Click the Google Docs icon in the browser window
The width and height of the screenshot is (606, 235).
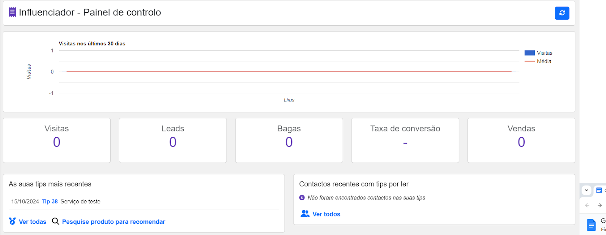591,225
